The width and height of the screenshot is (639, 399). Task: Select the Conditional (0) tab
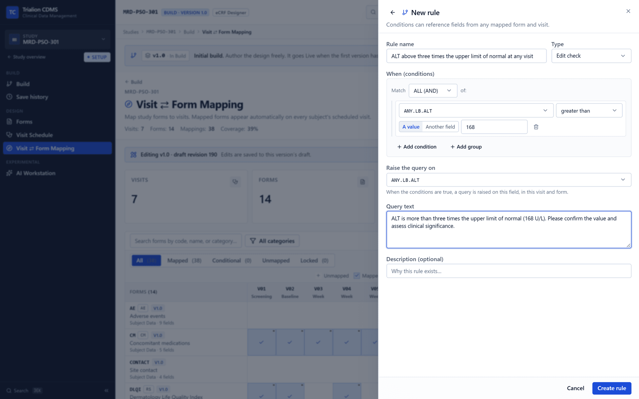tap(232, 260)
